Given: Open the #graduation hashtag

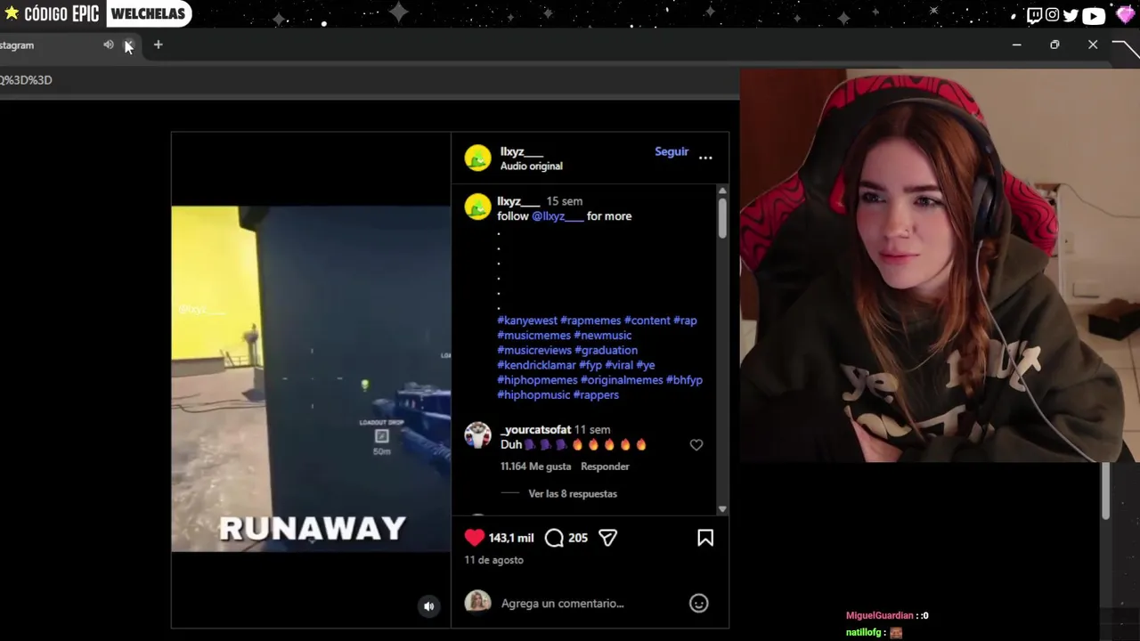Looking at the screenshot, I should pyautogui.click(x=606, y=351).
